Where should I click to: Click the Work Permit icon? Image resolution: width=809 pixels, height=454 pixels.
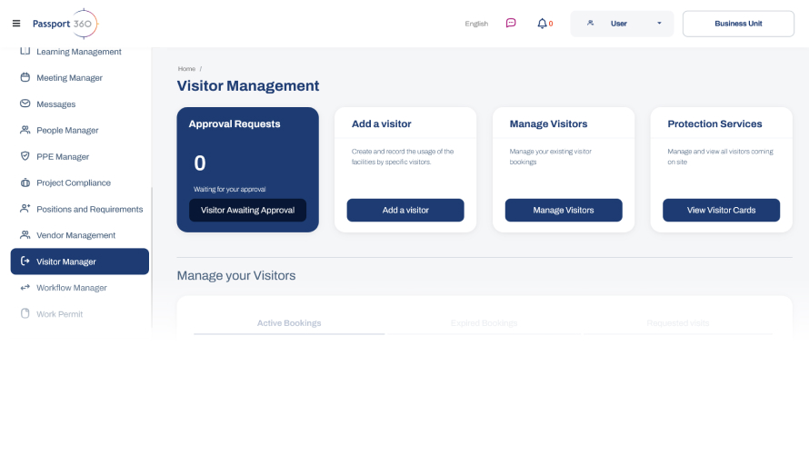pyautogui.click(x=25, y=313)
